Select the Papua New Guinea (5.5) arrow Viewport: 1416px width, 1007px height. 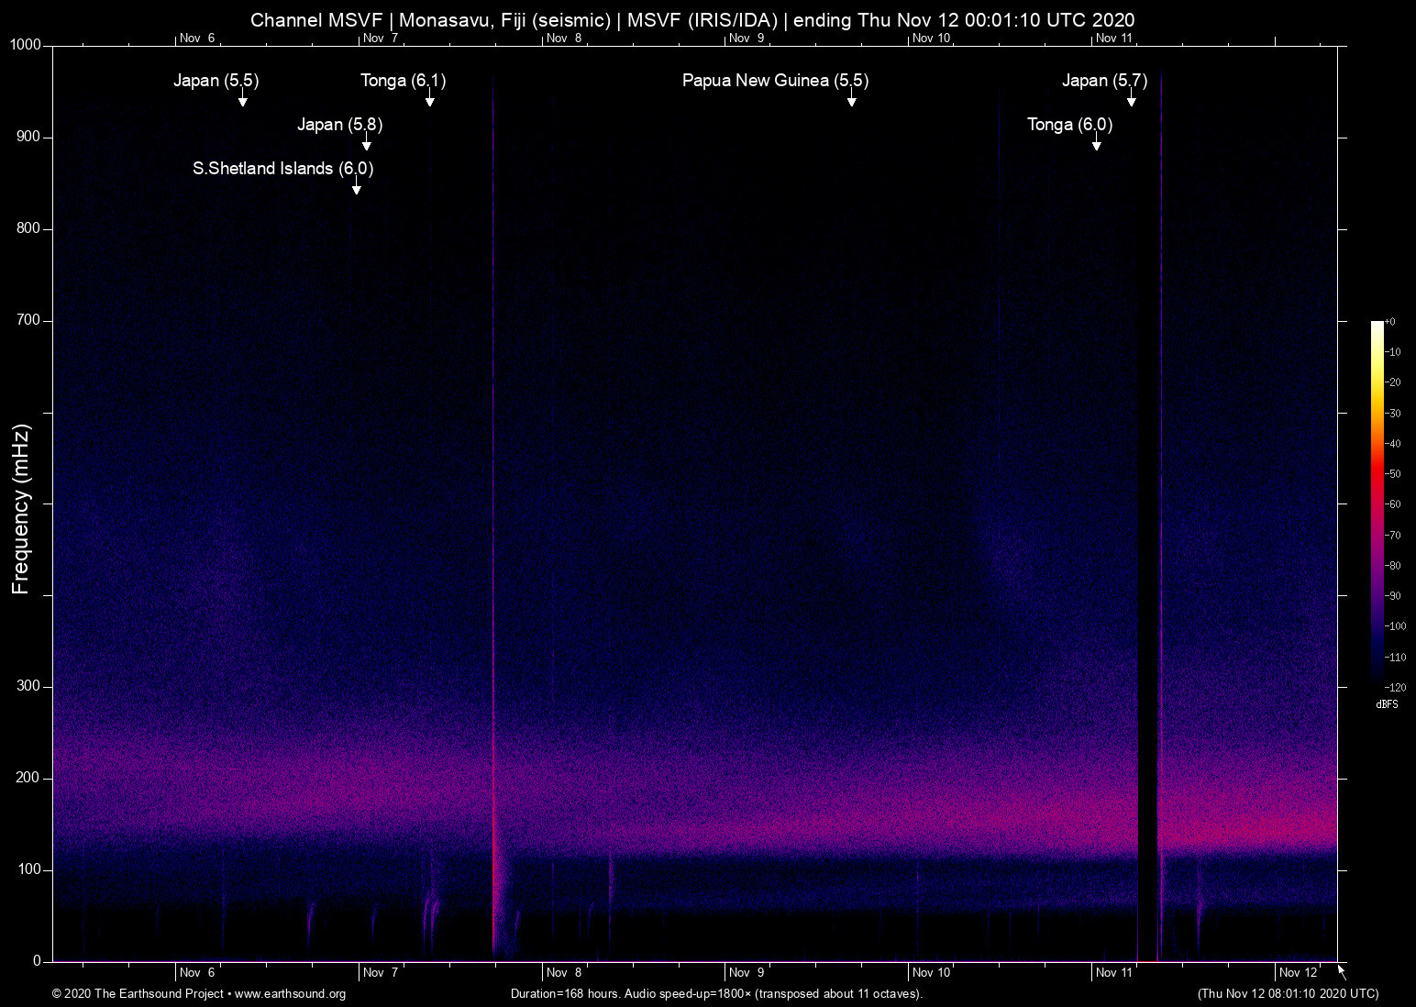[851, 99]
